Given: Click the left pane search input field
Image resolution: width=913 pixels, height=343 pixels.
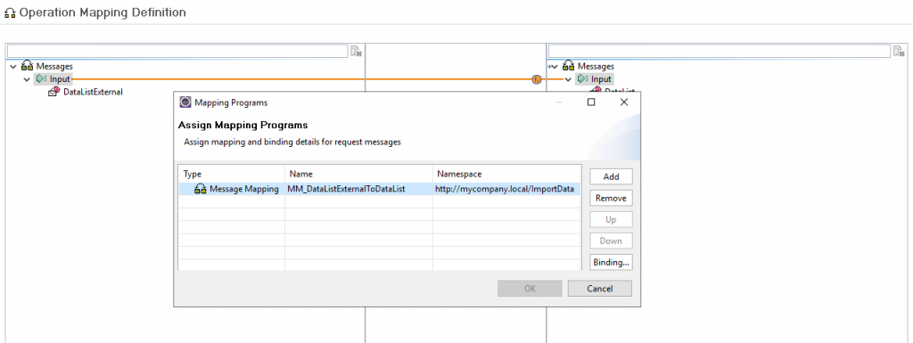Looking at the screenshot, I should [177, 51].
